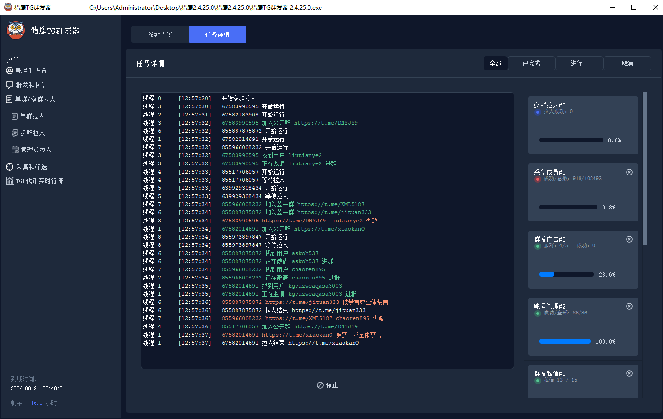Screen dimensions: 663x419
Task: Open 账号和设置 account settings icon
Action: [x=10, y=70]
